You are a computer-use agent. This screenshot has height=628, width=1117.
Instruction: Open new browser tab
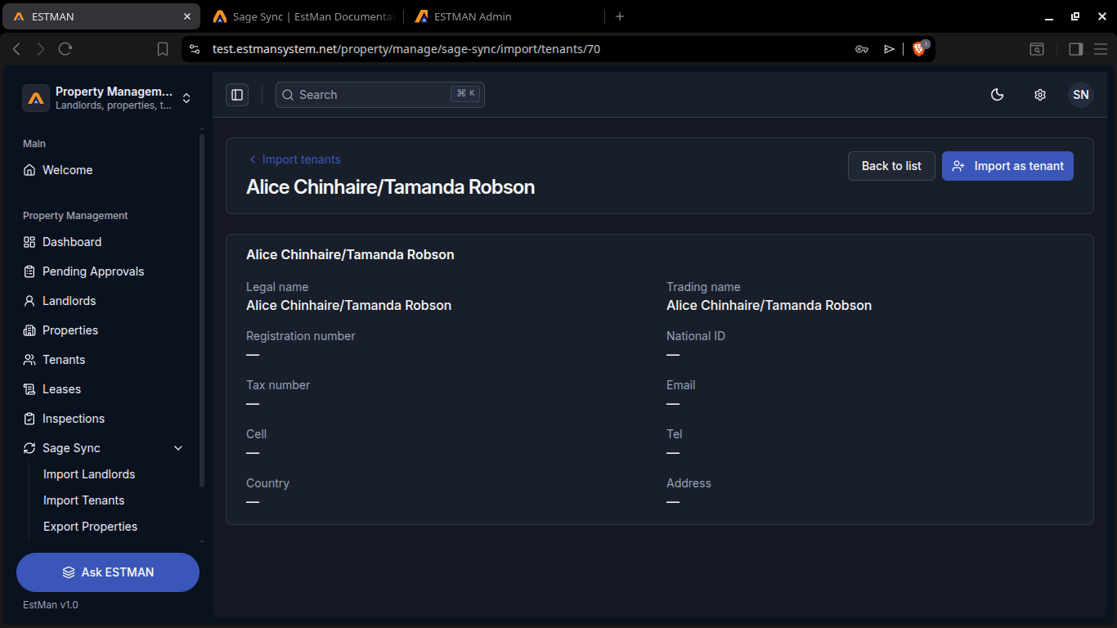(x=620, y=16)
